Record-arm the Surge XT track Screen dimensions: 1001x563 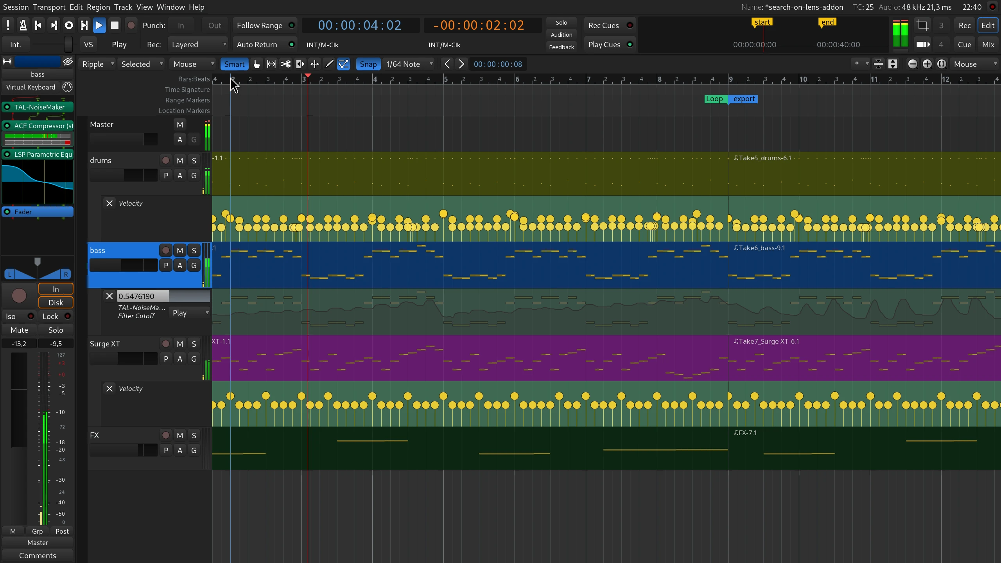click(x=166, y=344)
